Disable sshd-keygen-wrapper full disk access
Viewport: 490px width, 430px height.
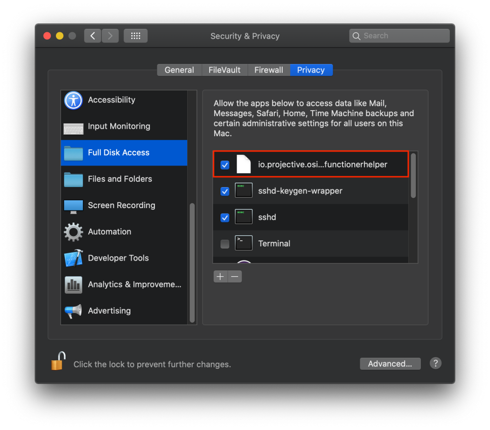click(x=225, y=191)
